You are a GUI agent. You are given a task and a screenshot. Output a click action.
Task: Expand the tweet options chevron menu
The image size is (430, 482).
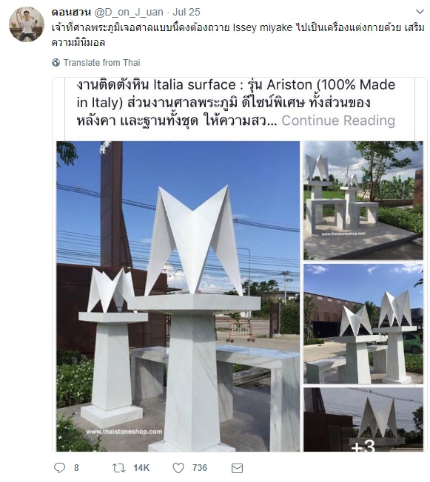[x=420, y=12]
